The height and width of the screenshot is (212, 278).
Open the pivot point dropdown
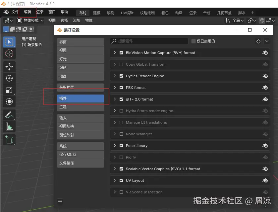pyautogui.click(x=251, y=21)
